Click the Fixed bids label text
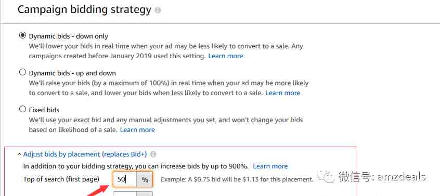440x196 pixels. click(44, 110)
